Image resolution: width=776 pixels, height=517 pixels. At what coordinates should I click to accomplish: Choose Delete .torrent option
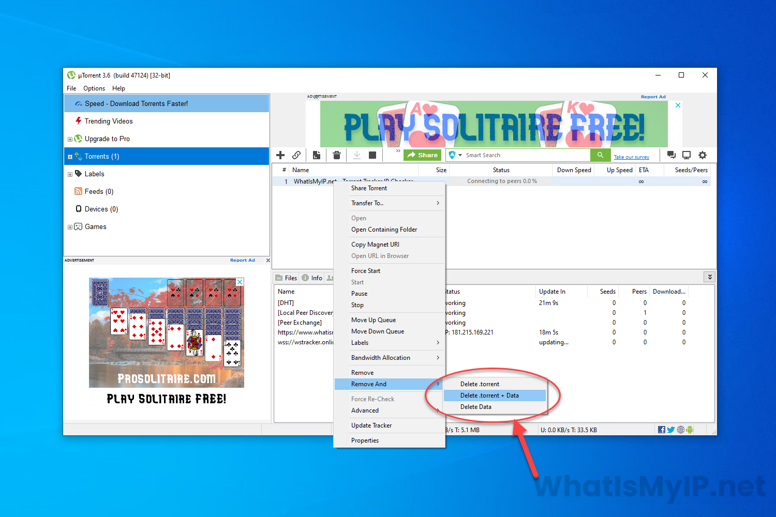495,384
